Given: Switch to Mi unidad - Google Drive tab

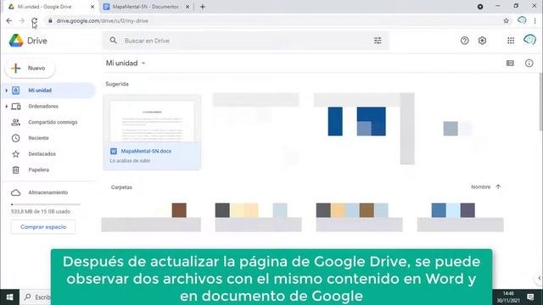Looking at the screenshot, I should pos(52,7).
